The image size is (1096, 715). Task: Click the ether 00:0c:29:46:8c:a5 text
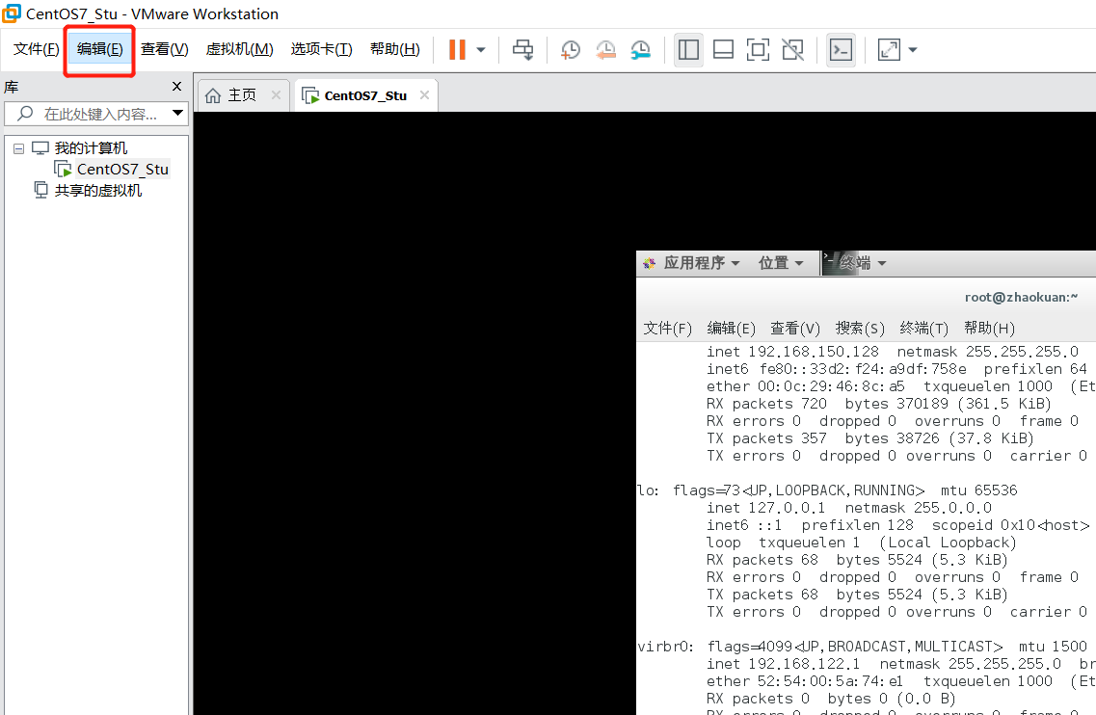click(x=805, y=386)
